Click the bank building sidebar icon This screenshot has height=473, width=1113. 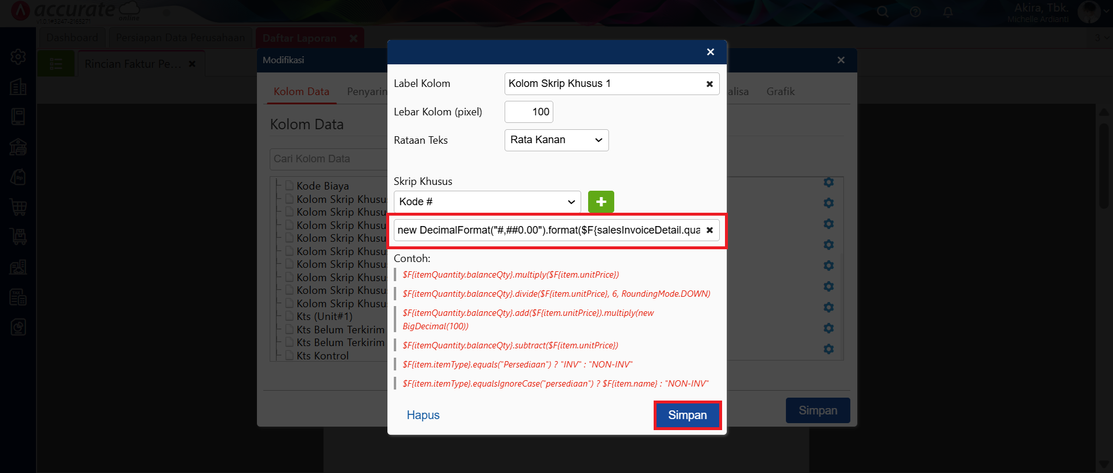coord(18,147)
